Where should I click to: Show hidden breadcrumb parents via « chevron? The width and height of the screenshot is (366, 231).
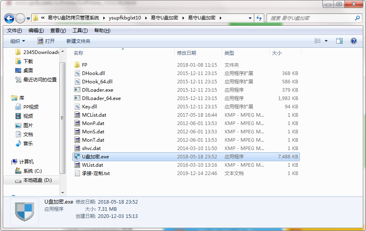pyautogui.click(x=43, y=18)
